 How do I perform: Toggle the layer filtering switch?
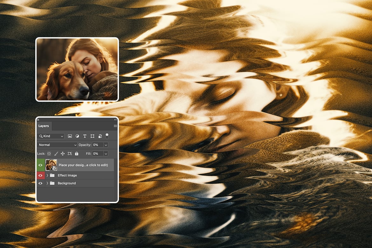tap(107, 136)
